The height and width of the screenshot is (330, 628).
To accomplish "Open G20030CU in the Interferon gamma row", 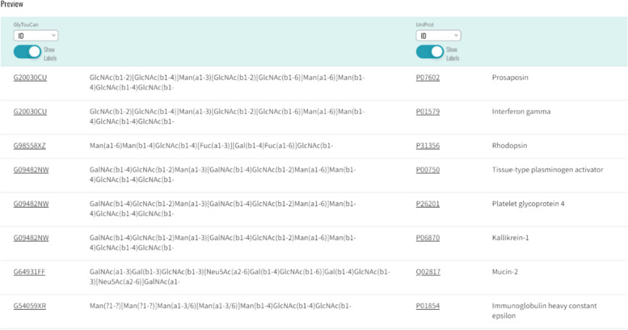I will (30, 112).
